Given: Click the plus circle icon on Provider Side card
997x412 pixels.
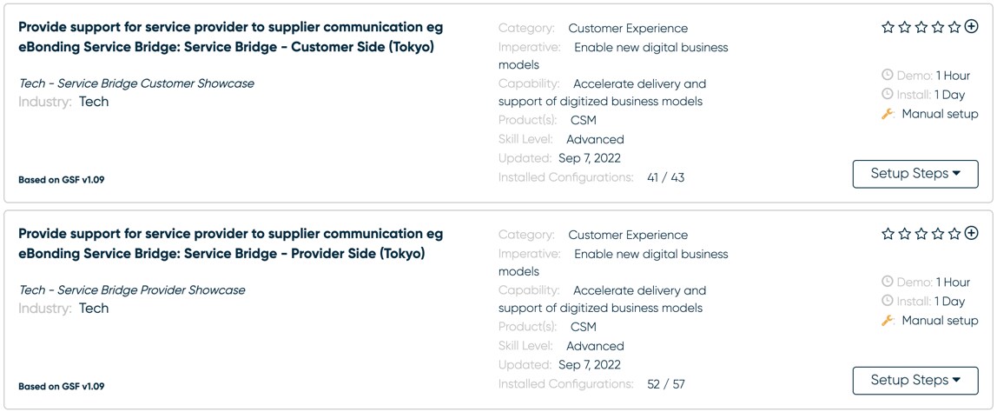Looking at the screenshot, I should point(971,234).
